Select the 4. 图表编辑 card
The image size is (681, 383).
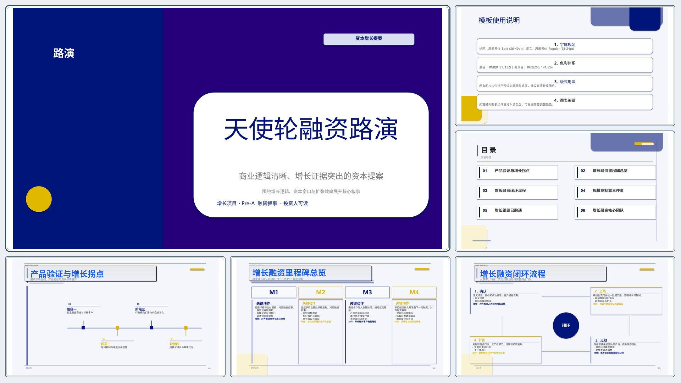565,102
